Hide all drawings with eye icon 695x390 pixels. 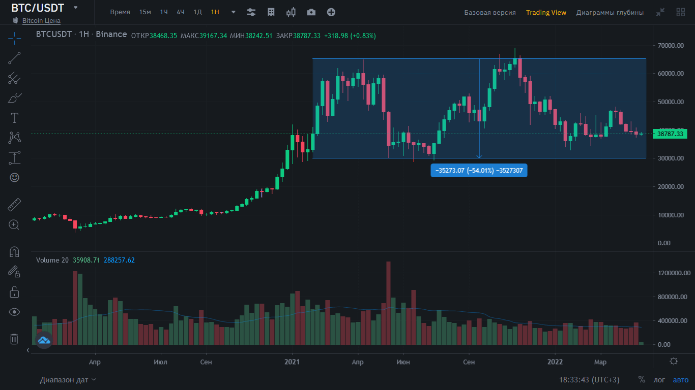(14, 312)
